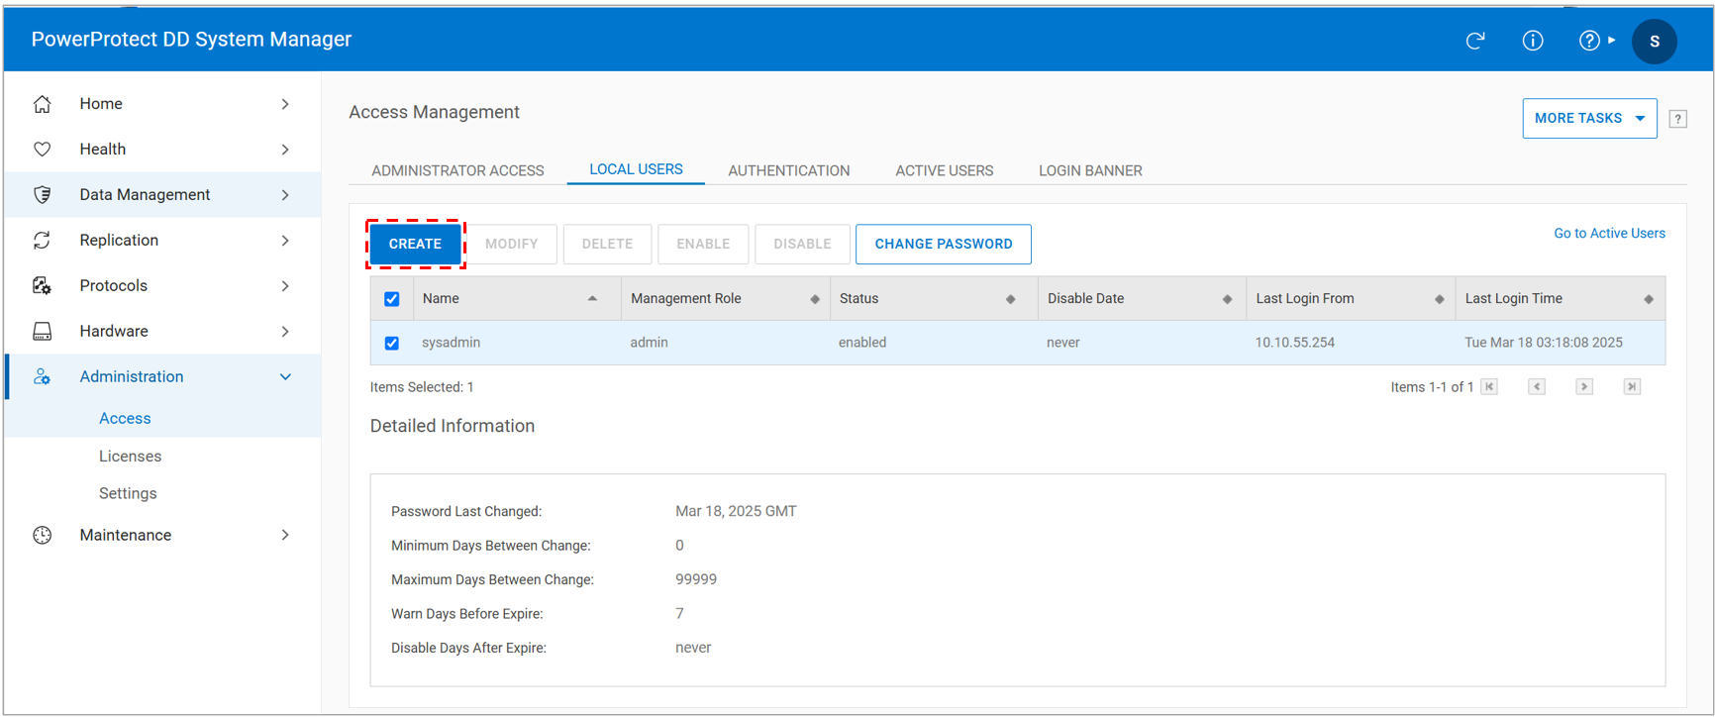Click the sysadmin user name
The height and width of the screenshot is (717, 1715).
[451, 343]
